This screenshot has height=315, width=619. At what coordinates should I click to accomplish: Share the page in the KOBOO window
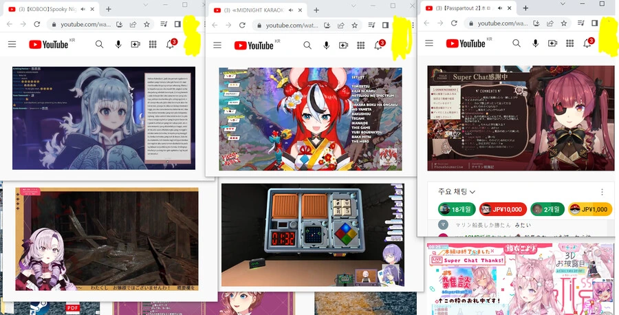[133, 24]
